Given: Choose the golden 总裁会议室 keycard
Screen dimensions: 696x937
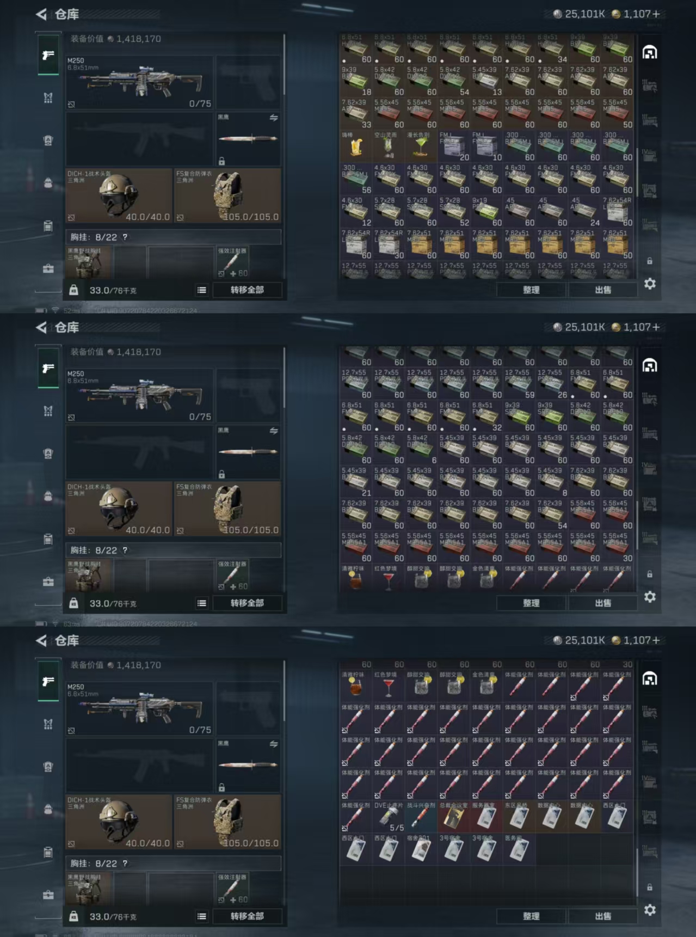Looking at the screenshot, I should (454, 817).
